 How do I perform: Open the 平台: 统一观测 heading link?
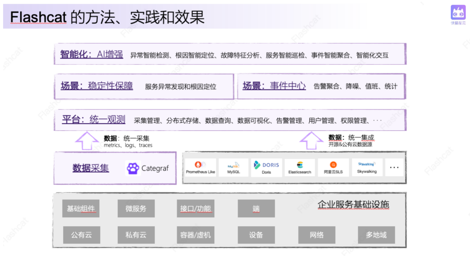point(94,119)
